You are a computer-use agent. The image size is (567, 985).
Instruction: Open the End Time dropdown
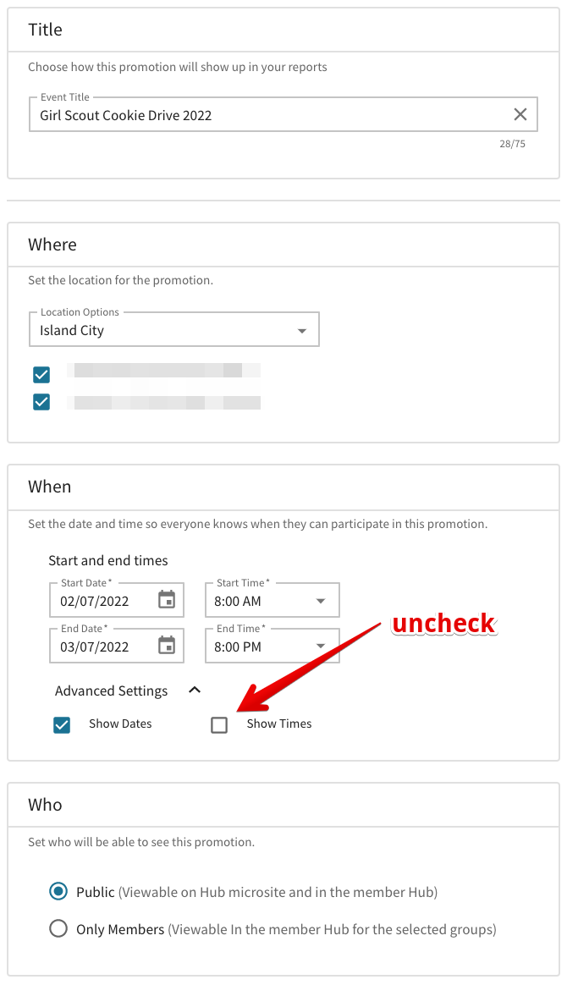click(x=320, y=647)
